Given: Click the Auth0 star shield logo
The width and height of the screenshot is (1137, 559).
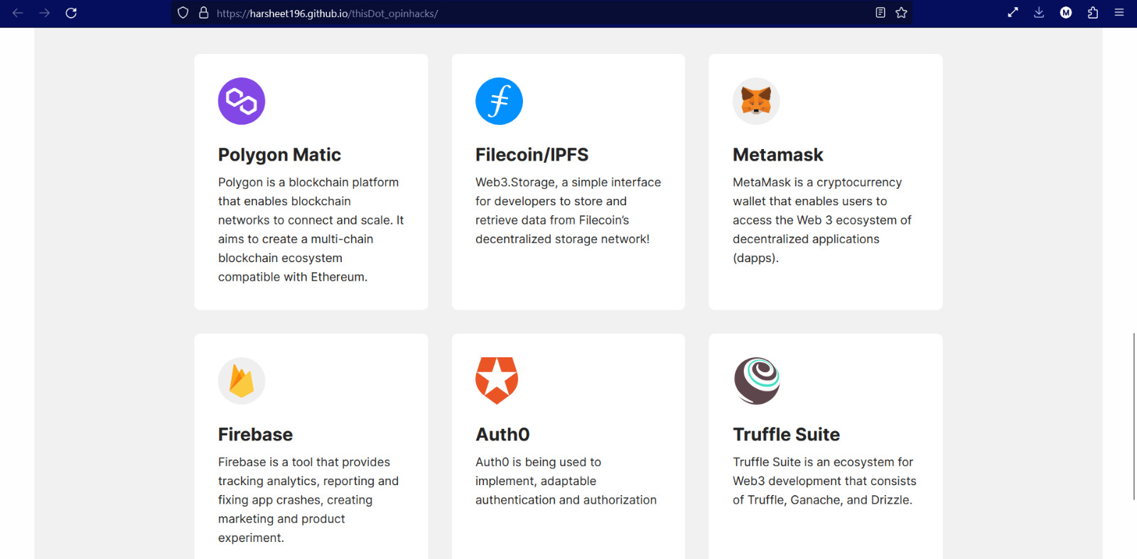Looking at the screenshot, I should (497, 381).
